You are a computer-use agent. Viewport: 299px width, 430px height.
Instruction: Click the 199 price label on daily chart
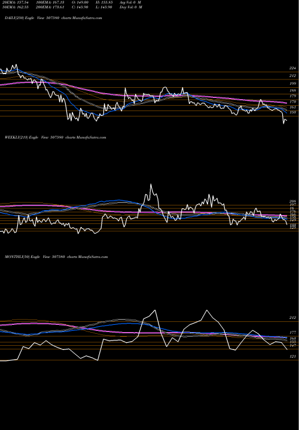292,84
